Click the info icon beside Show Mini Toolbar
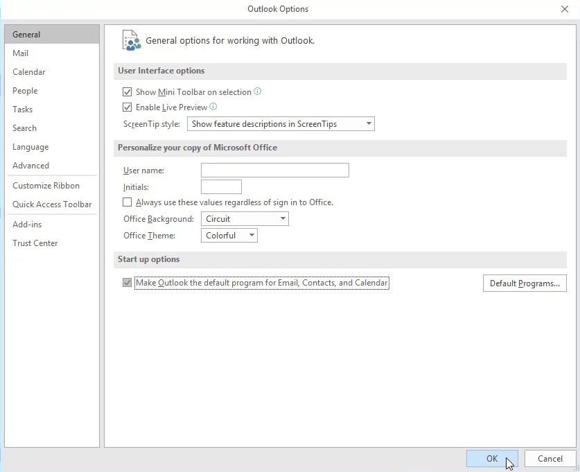Image resolution: width=580 pixels, height=472 pixels. pos(258,91)
